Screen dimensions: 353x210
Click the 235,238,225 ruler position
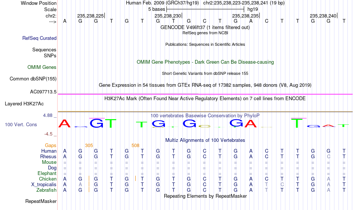[91, 16]
